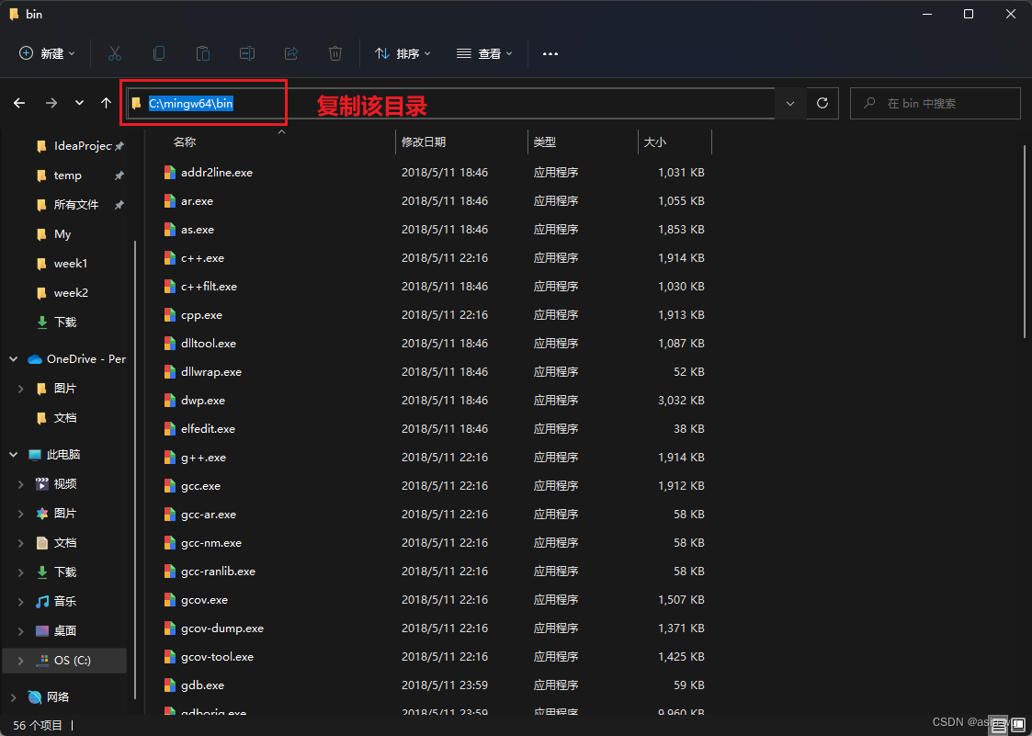Click the Delete trash can icon
The height and width of the screenshot is (736, 1032).
click(335, 53)
